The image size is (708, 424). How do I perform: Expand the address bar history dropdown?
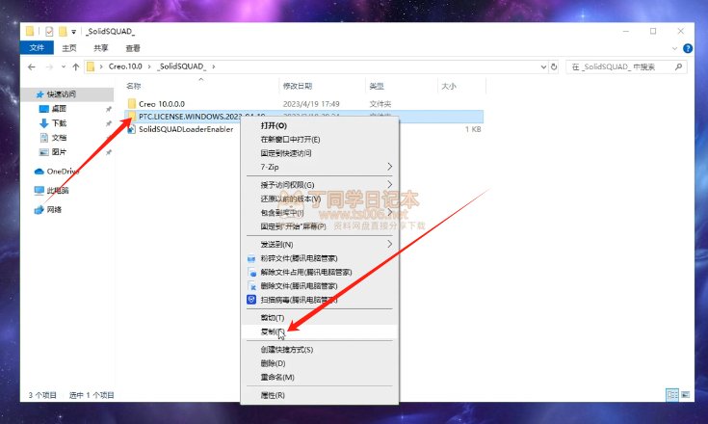point(543,66)
